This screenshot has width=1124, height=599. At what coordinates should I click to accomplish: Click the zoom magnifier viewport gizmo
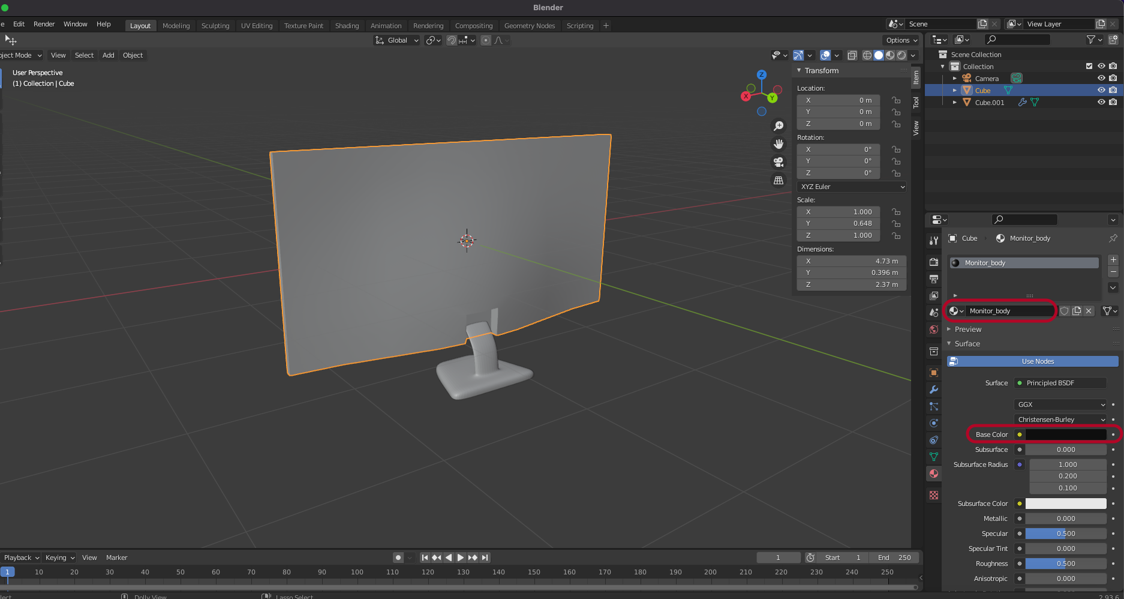779,126
